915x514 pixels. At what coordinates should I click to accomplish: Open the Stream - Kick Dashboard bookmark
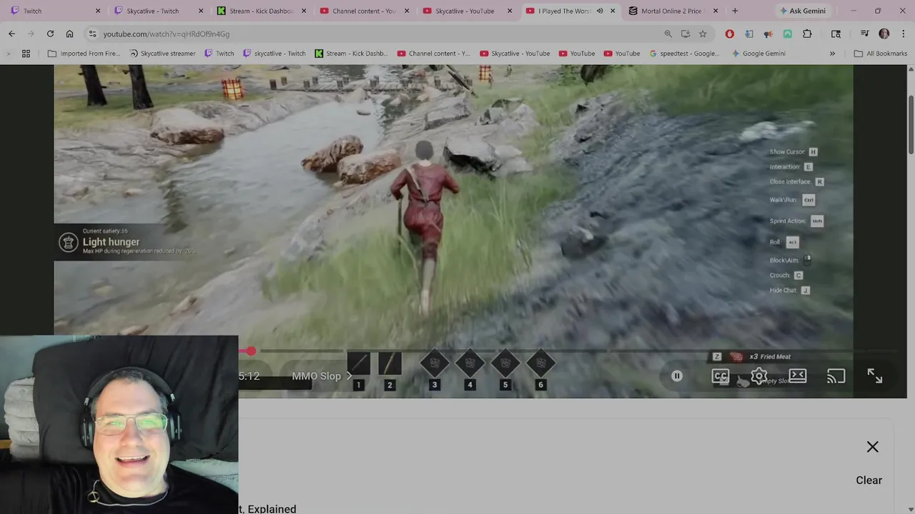(351, 54)
